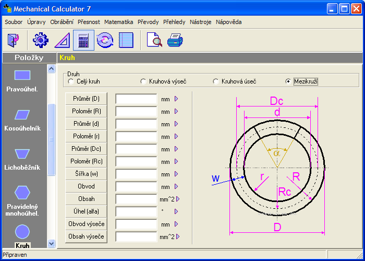Click the Průměr (D) button

(x=86, y=99)
